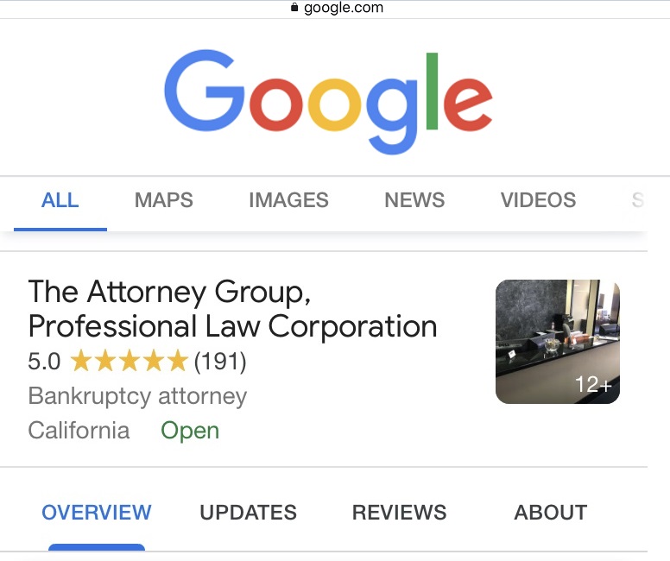Click the California location text
Image resolution: width=670 pixels, height=561 pixels.
(x=79, y=430)
